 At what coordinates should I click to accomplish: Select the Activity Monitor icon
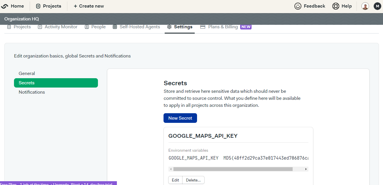click(40, 27)
